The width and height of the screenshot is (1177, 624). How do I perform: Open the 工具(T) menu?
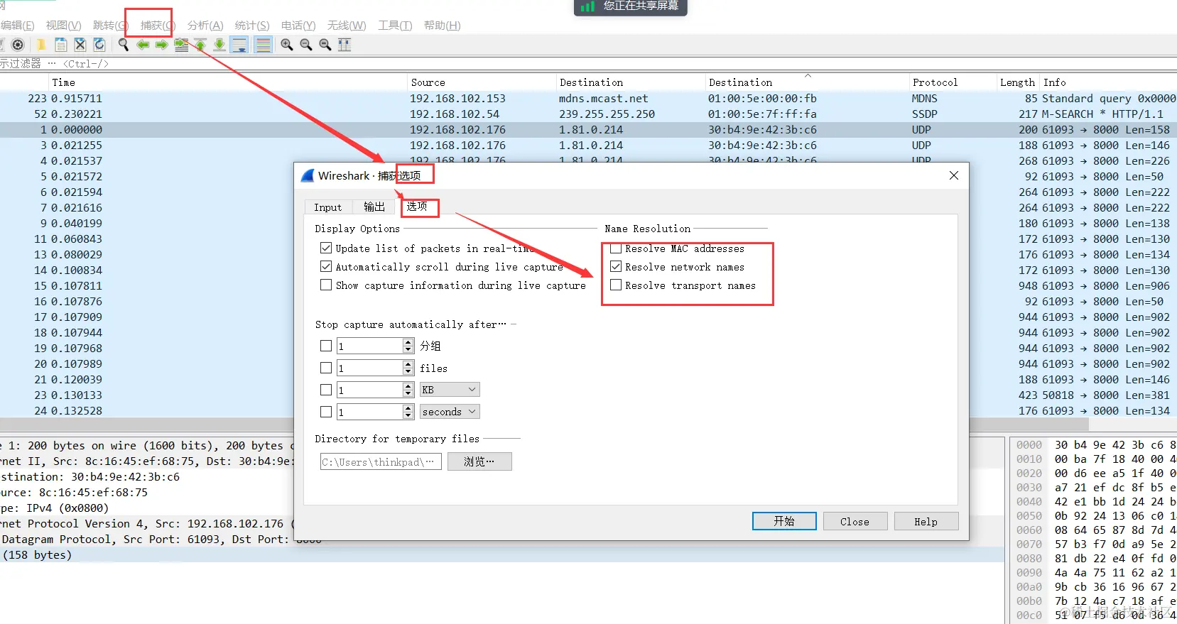(395, 26)
